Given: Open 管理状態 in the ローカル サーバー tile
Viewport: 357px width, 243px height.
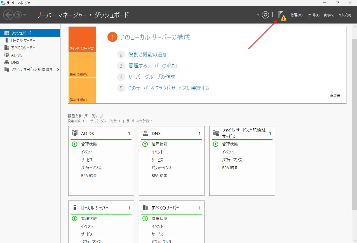Looking at the screenshot, I should [89, 219].
